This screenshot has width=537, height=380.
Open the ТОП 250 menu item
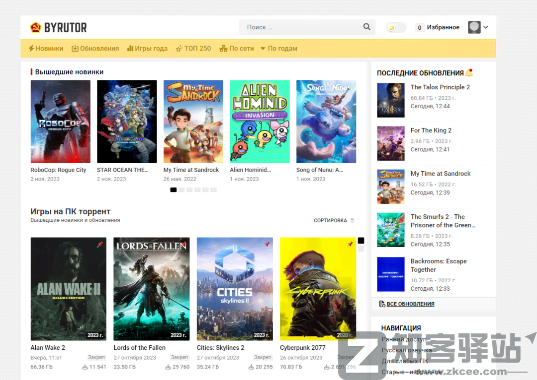click(x=193, y=49)
